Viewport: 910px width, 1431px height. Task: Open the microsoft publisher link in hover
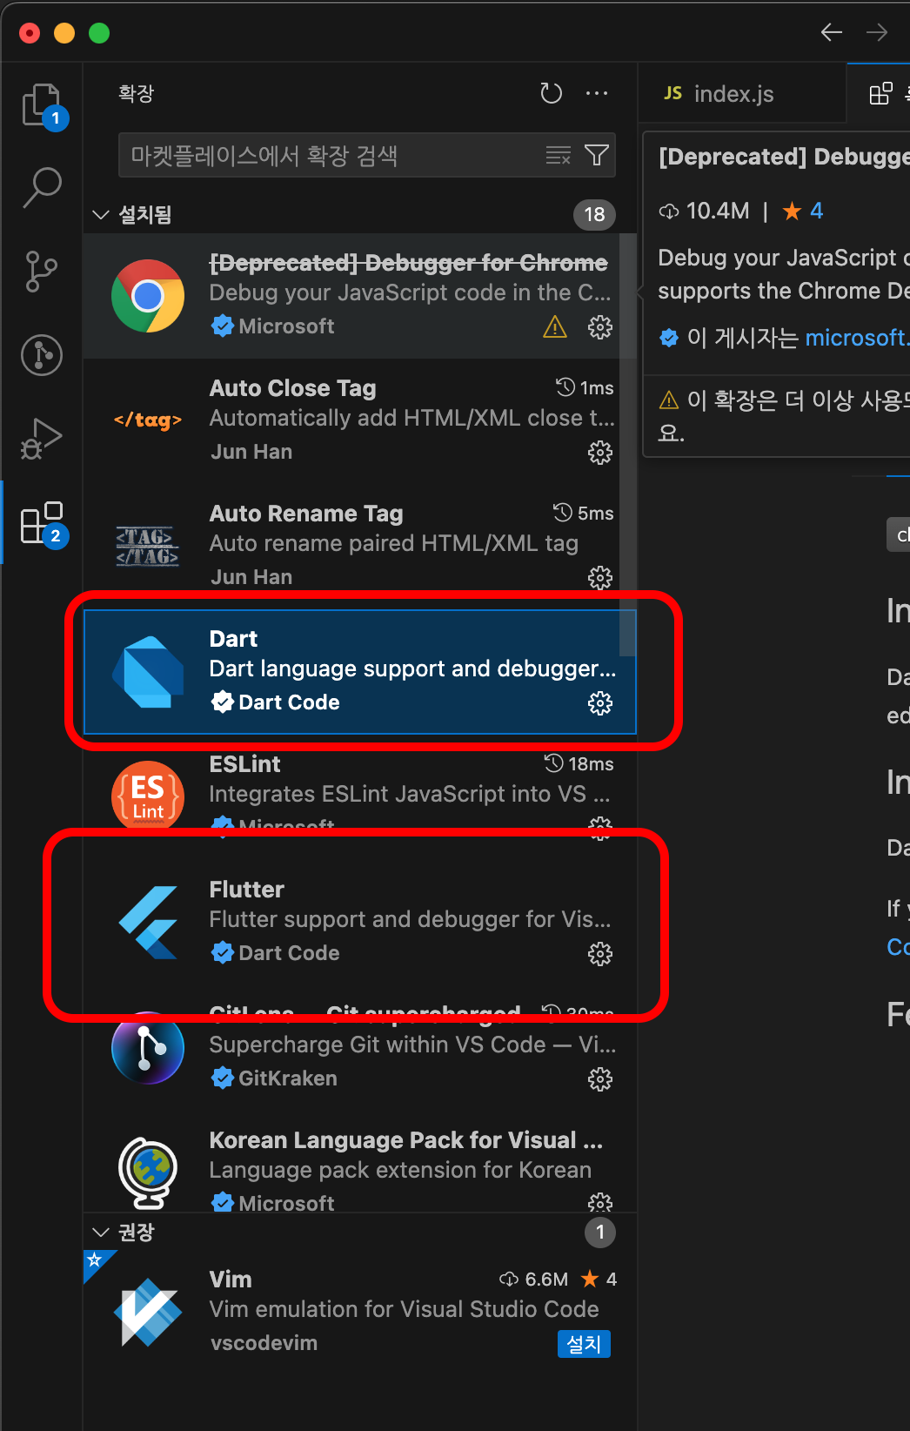856,338
